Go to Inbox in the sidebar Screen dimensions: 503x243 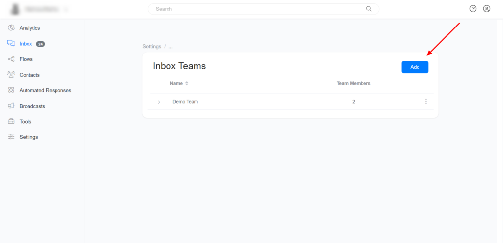26,44
